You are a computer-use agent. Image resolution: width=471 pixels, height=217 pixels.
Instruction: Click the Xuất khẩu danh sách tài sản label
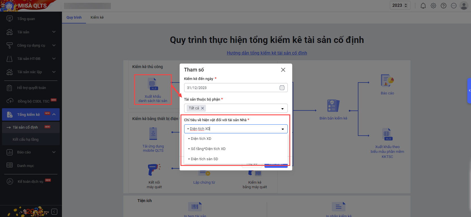point(153,99)
